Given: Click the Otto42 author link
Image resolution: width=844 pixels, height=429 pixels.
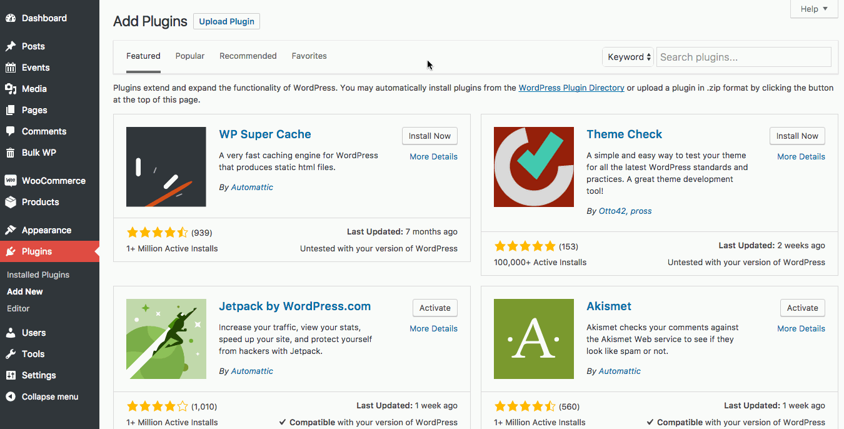Looking at the screenshot, I should pyautogui.click(x=613, y=211).
